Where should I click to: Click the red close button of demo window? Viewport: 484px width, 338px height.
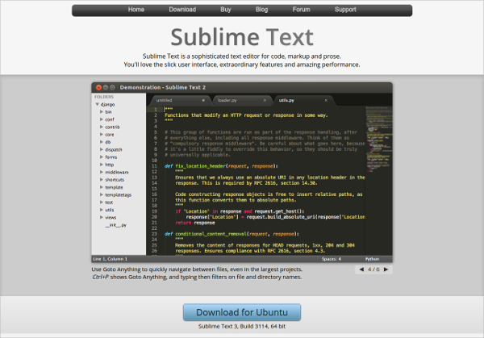pos(98,88)
